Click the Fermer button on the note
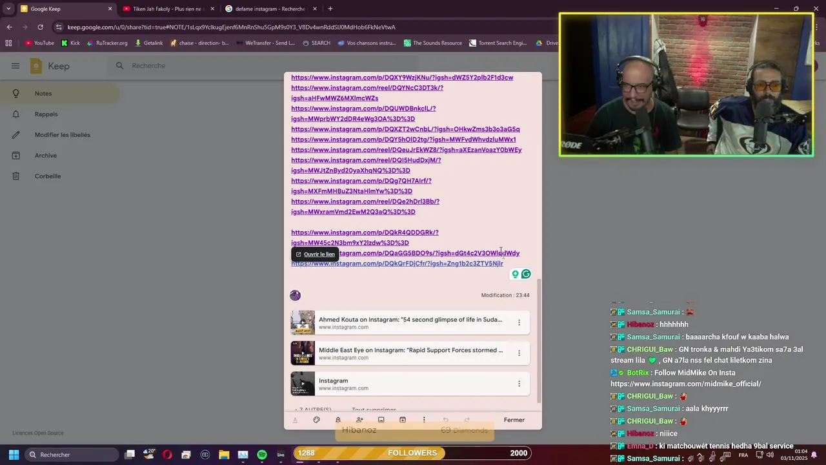The height and width of the screenshot is (465, 826). click(x=514, y=420)
